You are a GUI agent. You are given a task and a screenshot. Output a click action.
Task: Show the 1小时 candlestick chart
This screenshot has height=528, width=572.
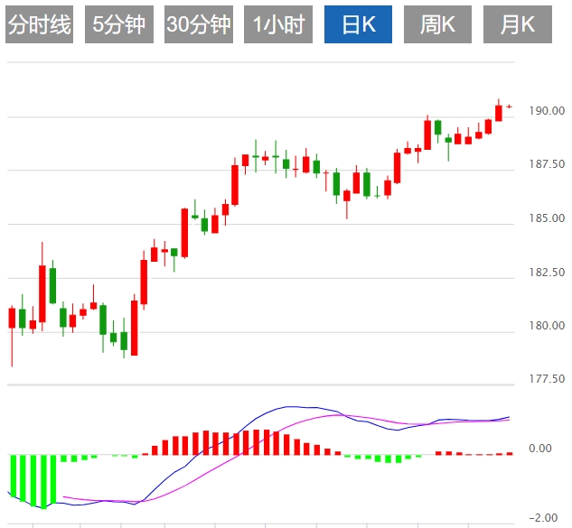pyautogui.click(x=278, y=25)
